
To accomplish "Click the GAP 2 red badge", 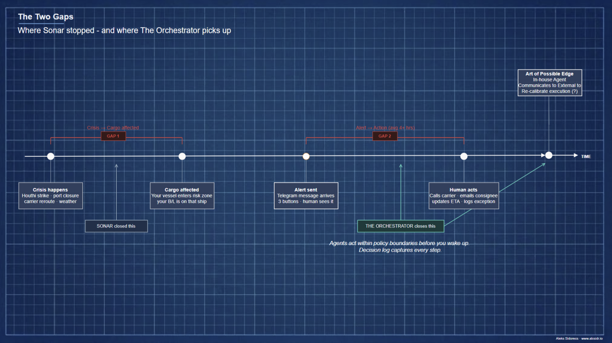I will [385, 136].
